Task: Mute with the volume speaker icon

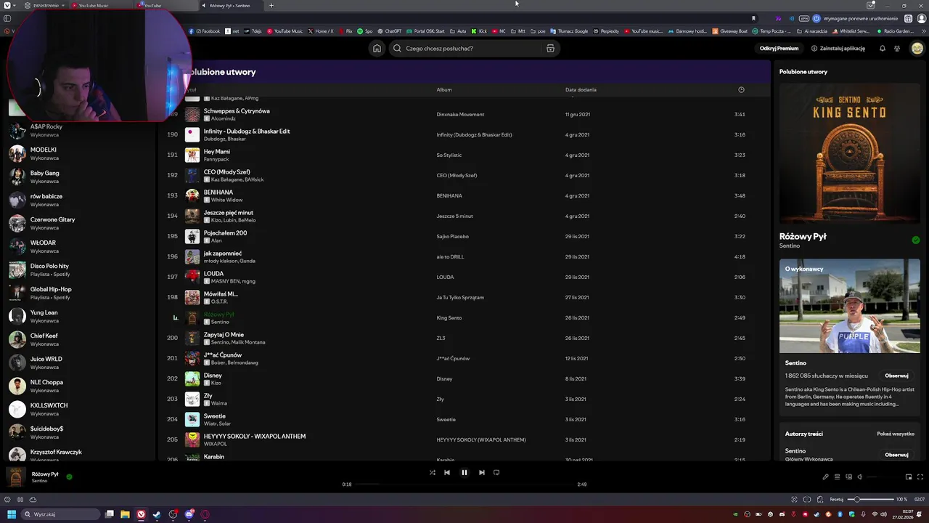Action: click(x=860, y=477)
